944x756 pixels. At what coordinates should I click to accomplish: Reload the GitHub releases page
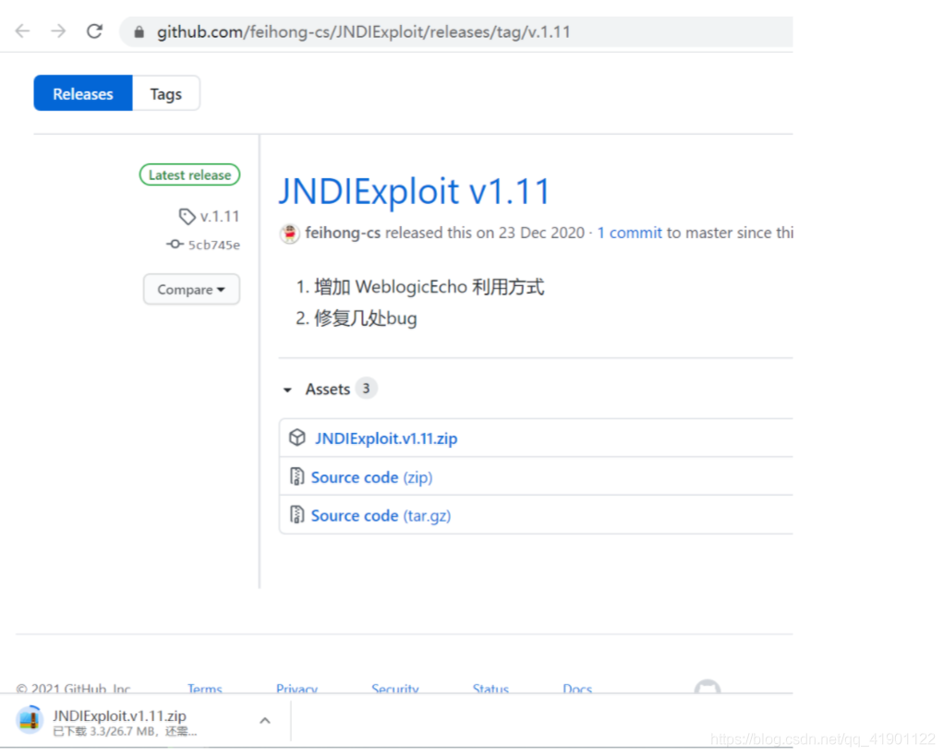coord(94,31)
